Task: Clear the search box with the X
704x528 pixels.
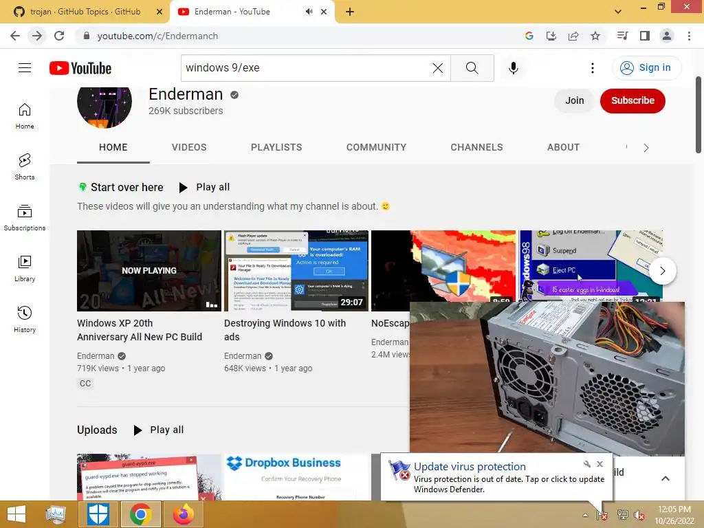Action: click(x=438, y=68)
